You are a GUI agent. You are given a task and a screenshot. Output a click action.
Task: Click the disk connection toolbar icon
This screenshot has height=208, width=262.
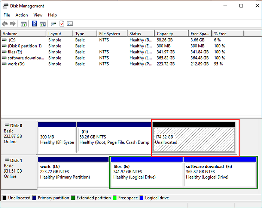click(x=54, y=24)
